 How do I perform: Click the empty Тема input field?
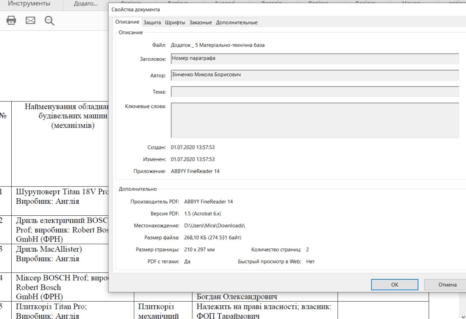click(x=315, y=92)
